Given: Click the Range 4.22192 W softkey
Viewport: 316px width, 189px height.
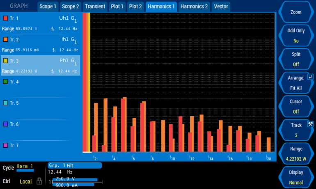Looking at the screenshot, I should coord(296,154).
